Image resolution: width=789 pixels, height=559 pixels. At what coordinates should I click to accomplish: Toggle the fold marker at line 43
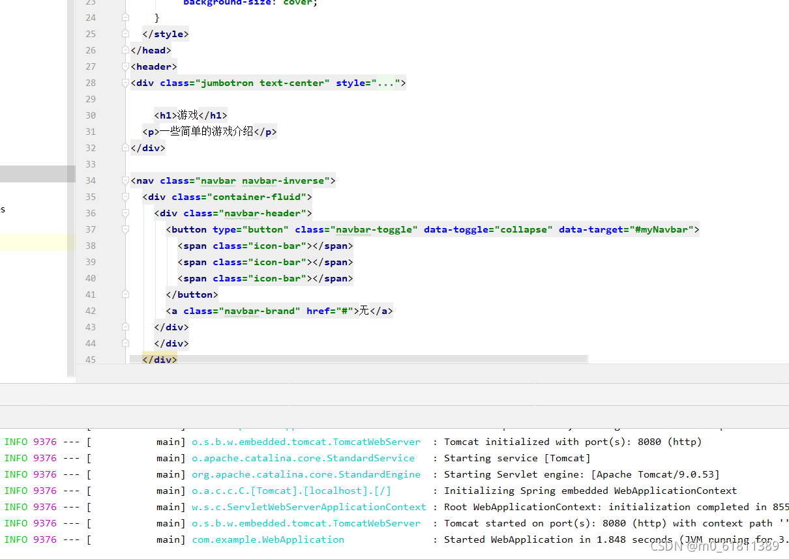coord(125,327)
